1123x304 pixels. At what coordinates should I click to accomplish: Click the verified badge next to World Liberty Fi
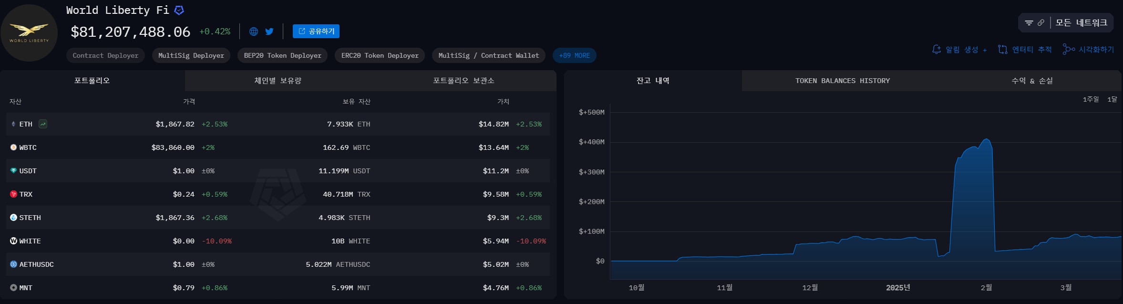179,10
